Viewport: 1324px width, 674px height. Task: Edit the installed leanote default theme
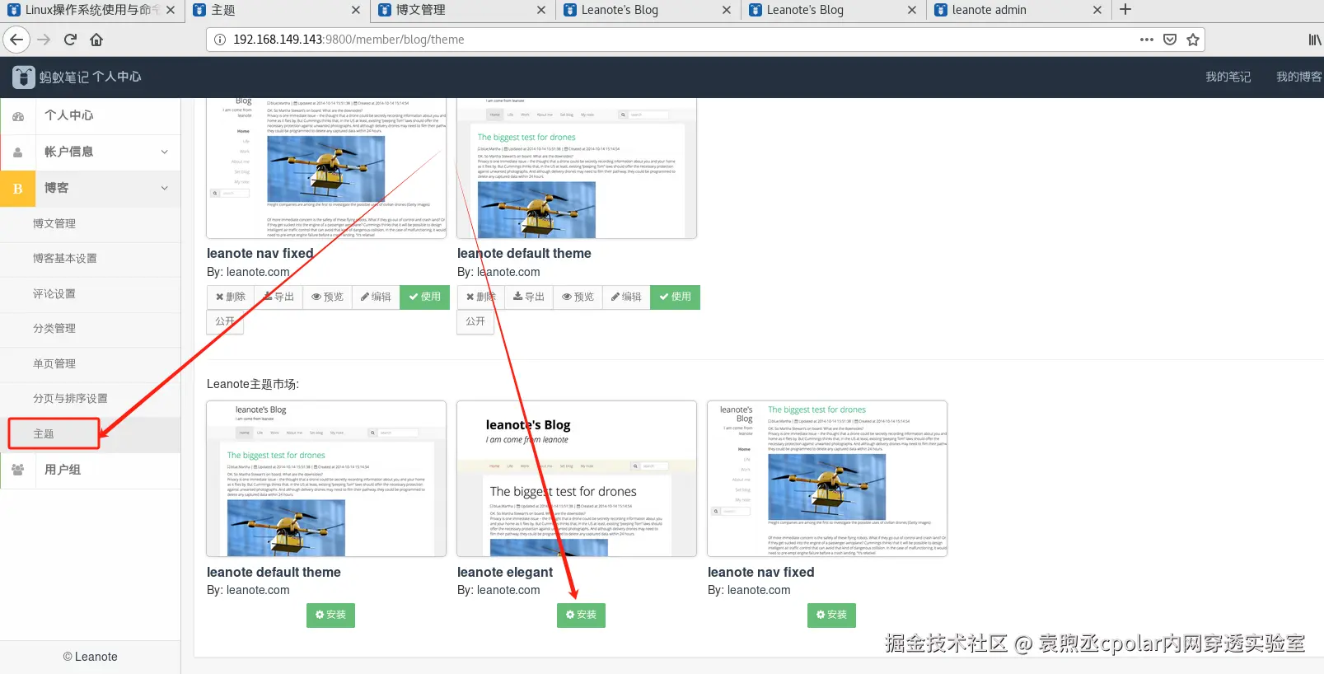click(x=626, y=297)
